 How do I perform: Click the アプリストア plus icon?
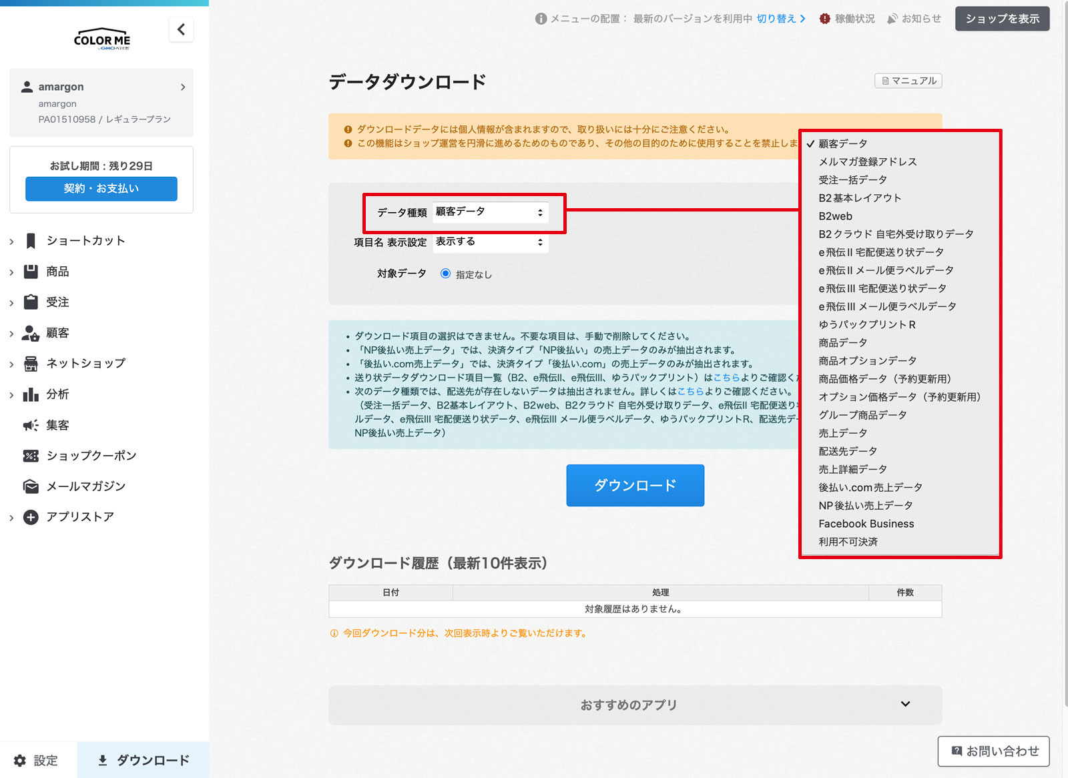coord(31,517)
